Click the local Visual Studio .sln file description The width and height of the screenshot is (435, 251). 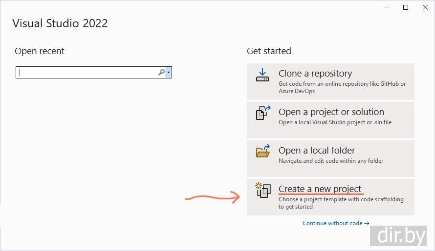(335, 122)
